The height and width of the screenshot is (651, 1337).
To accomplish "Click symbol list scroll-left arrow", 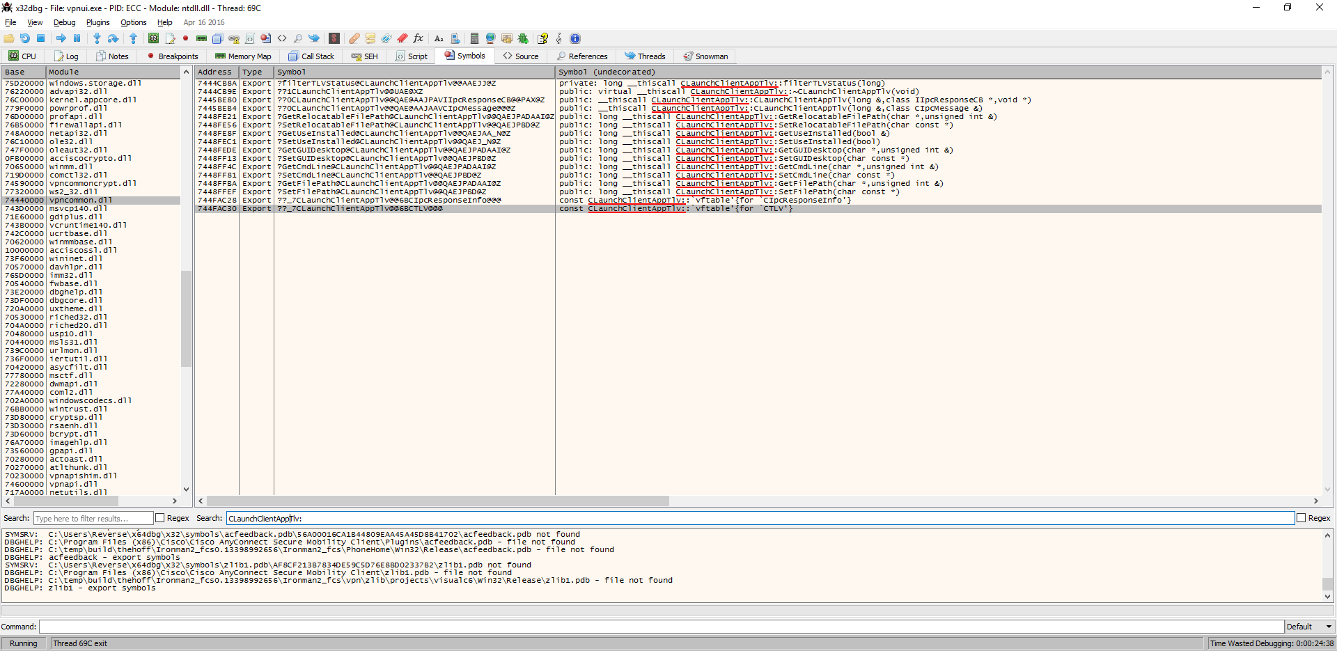I will (201, 501).
